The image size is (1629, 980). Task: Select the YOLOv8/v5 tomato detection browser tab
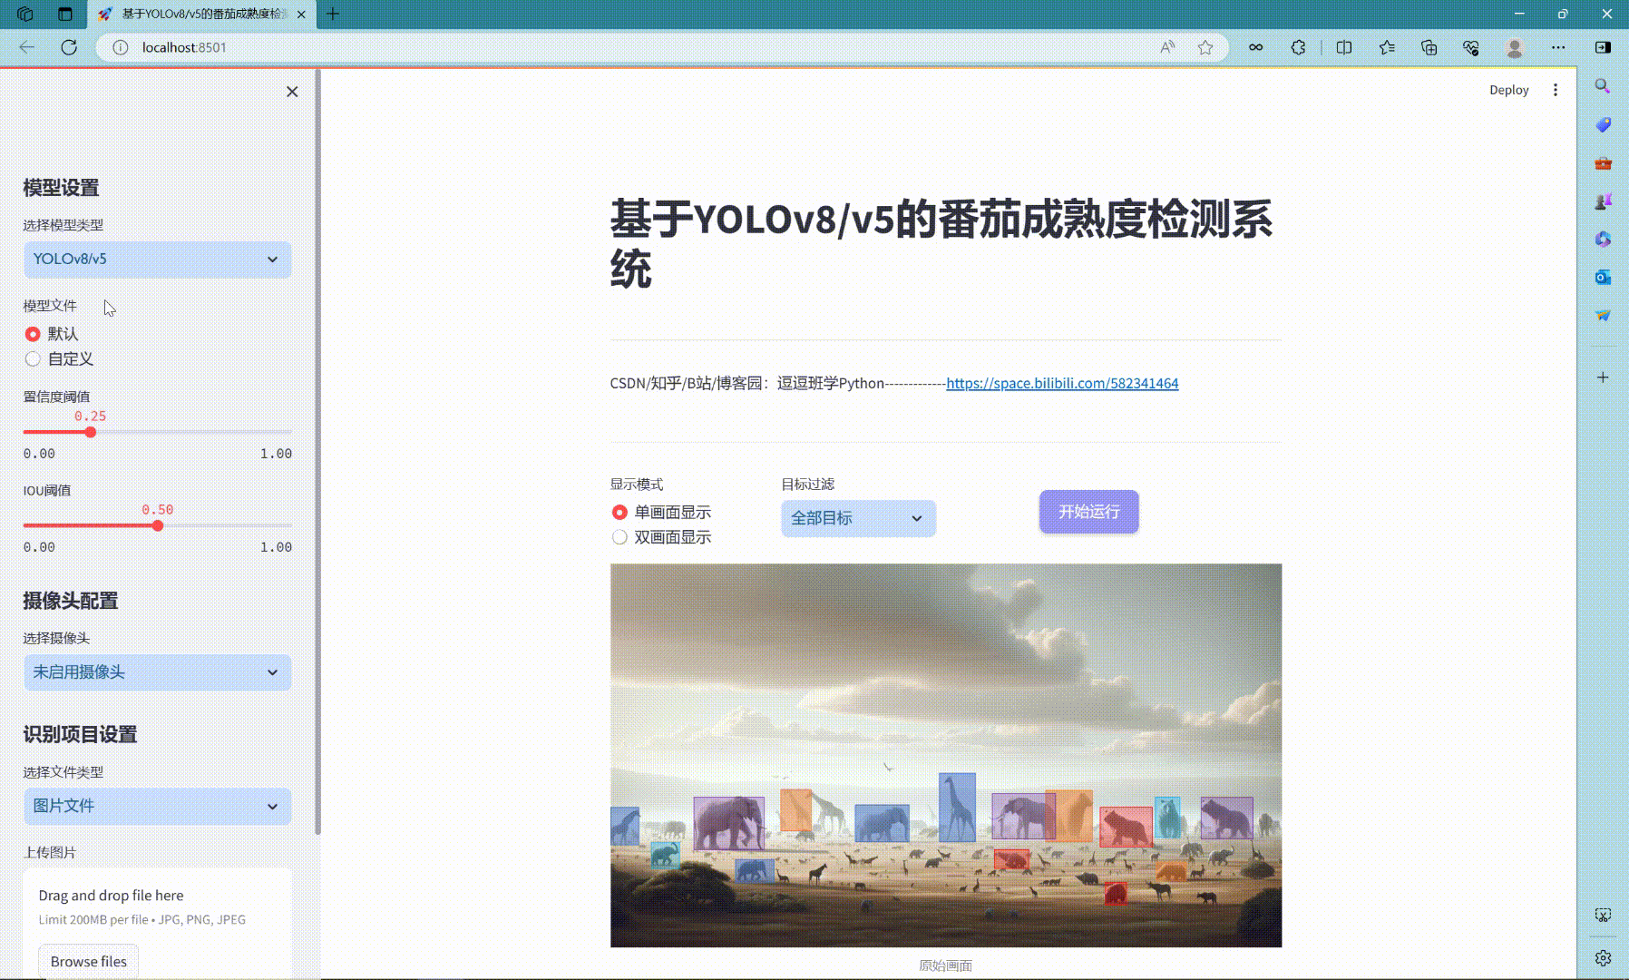201,14
